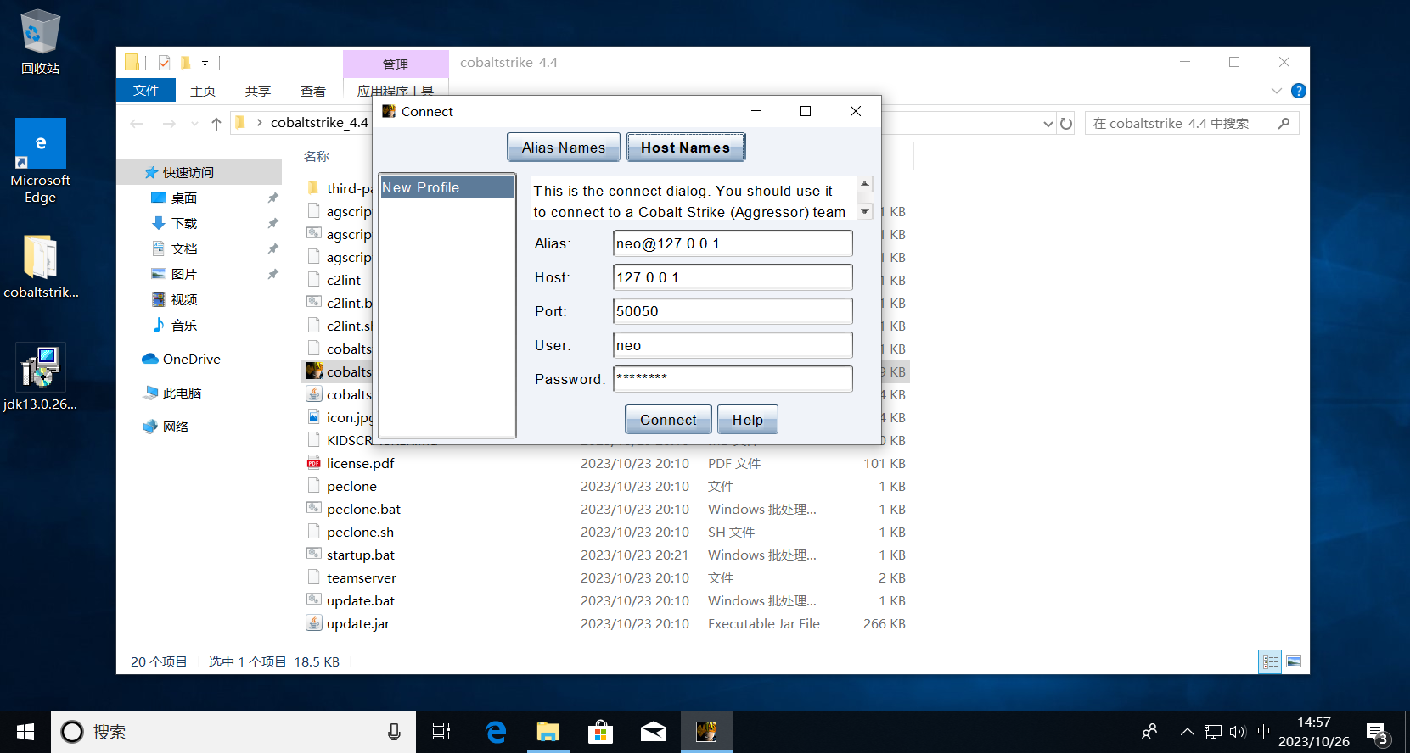1410x753 pixels.
Task: Switch Explorer to large icons view
Action: click(x=1294, y=661)
